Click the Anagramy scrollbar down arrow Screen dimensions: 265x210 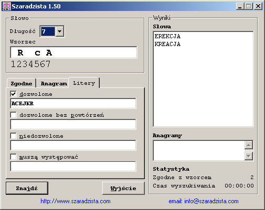[x=249, y=156]
